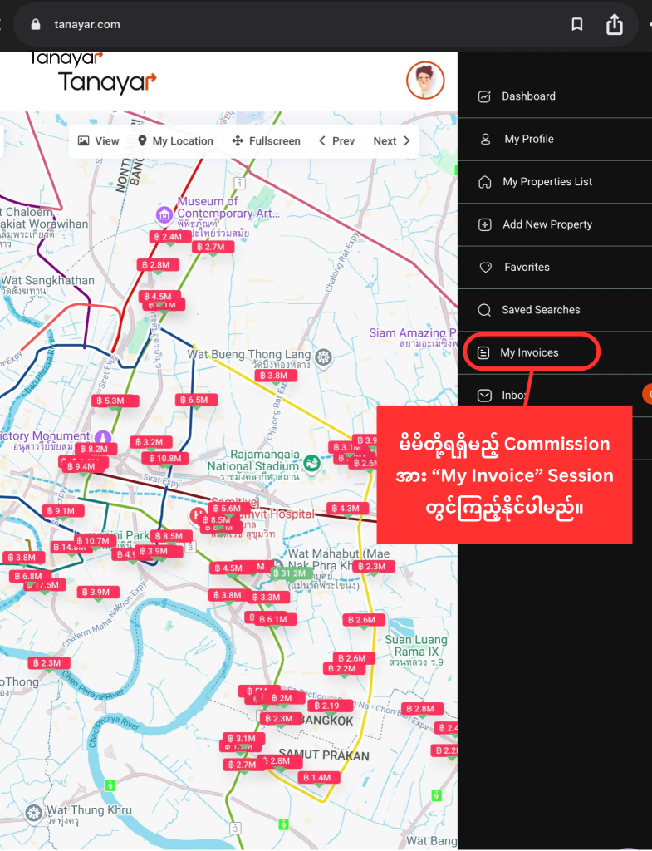The width and height of the screenshot is (652, 851).
Task: Click the heart icon next to Favorites
Action: 486,268
